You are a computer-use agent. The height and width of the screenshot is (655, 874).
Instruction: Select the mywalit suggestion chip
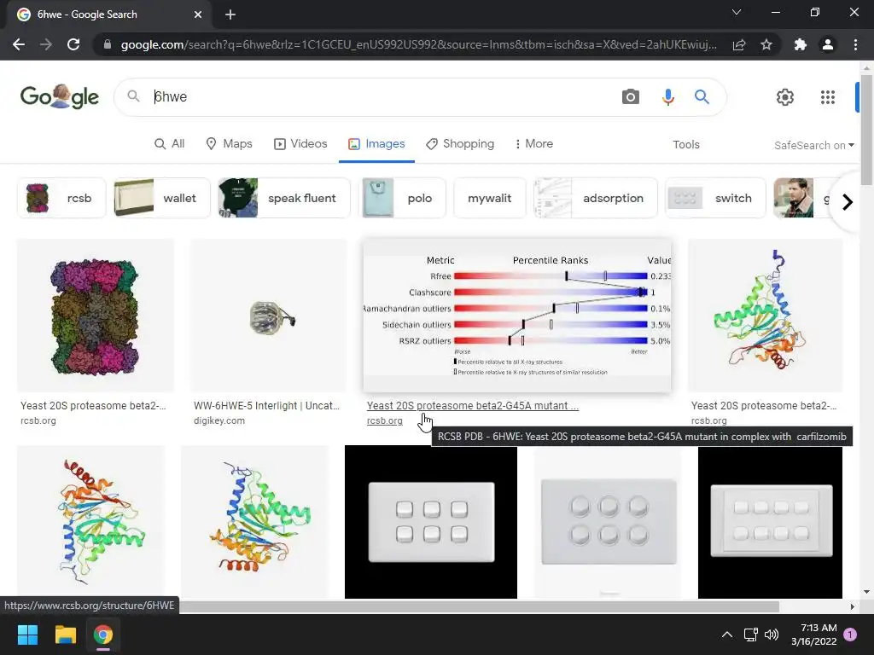(489, 198)
